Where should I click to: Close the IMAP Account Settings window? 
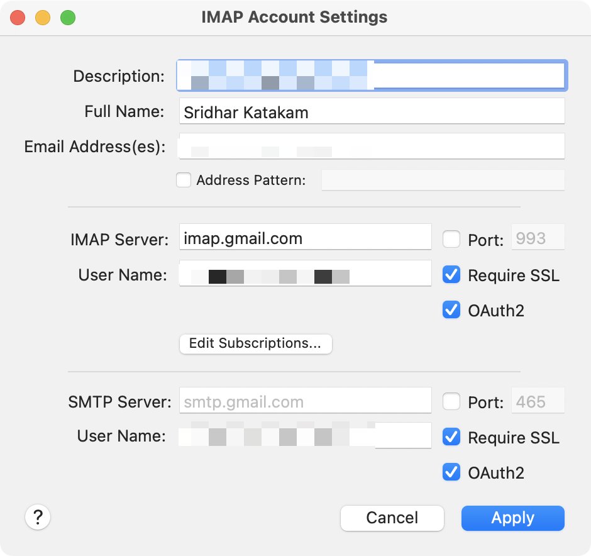[x=18, y=18]
